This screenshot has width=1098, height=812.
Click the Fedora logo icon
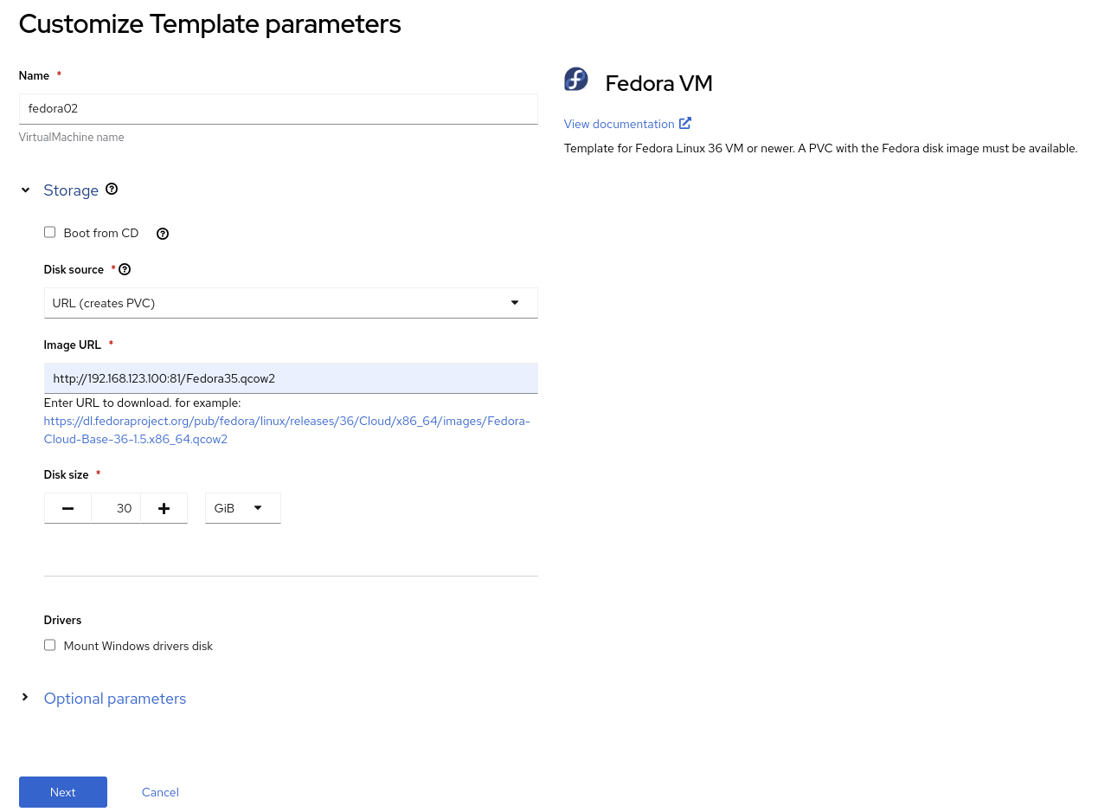[576, 80]
